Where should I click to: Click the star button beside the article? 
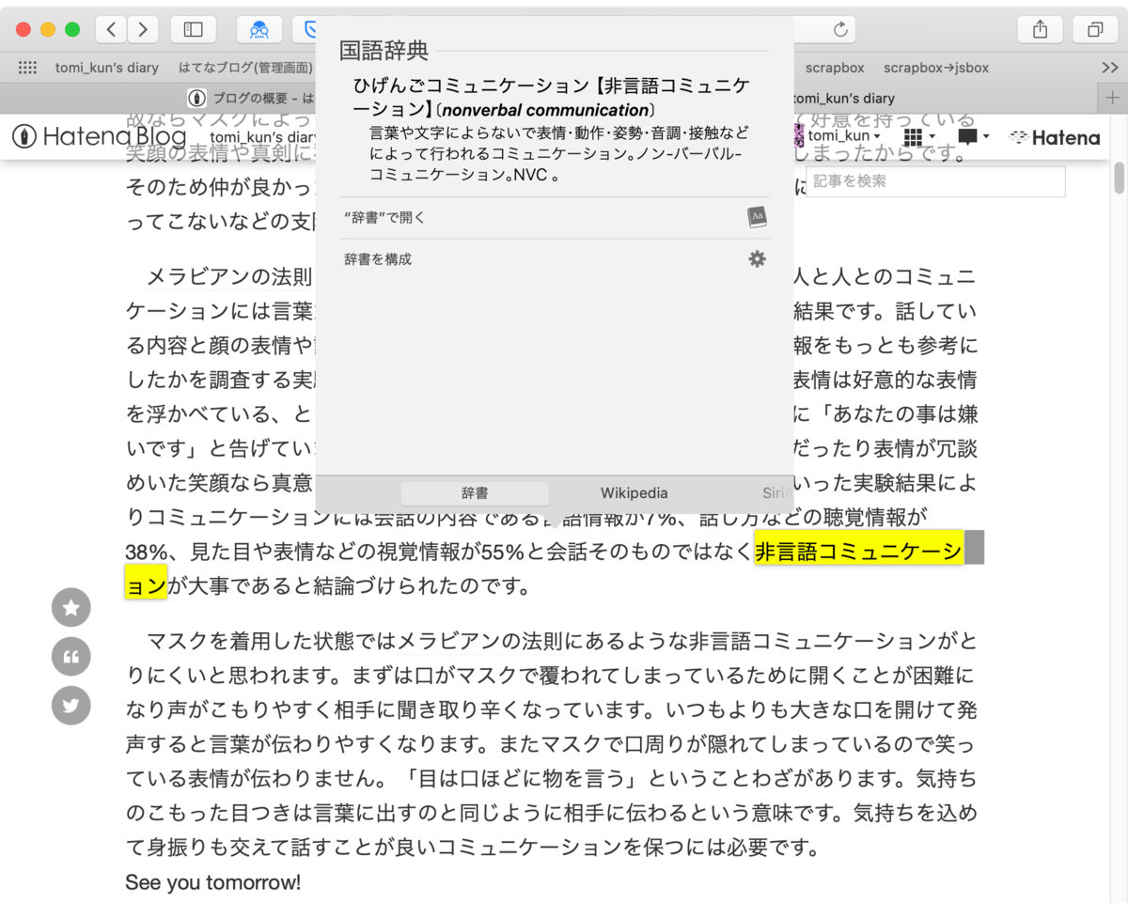click(x=71, y=608)
